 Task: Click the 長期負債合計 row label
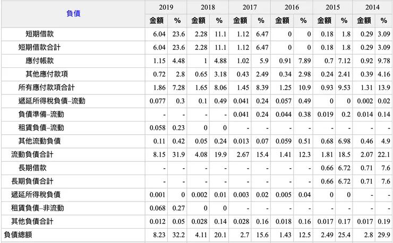tap(32, 181)
